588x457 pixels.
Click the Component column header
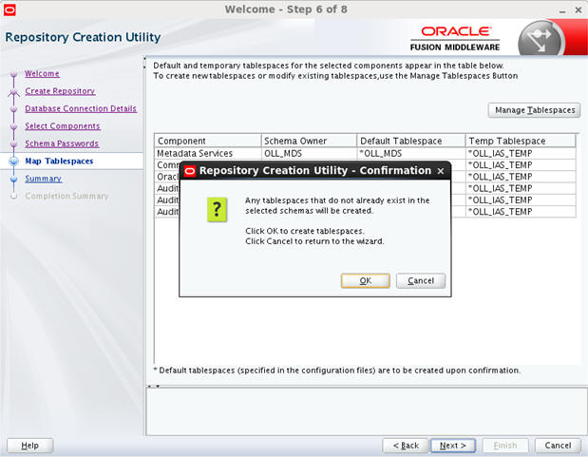click(208, 141)
